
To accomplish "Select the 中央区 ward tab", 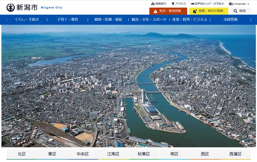I will pos(83,154).
